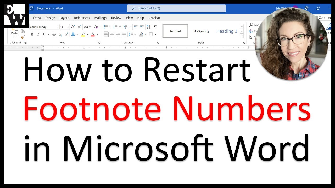This screenshot has width=335, height=188.
Task: Click the diamond premium icon in title bar
Action: 306,8
